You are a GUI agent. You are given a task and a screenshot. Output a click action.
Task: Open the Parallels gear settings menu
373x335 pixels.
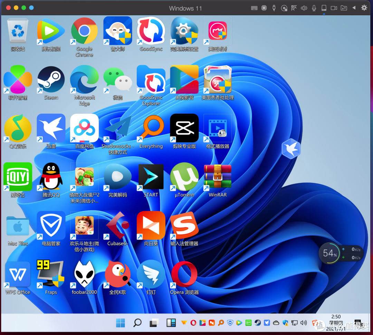click(x=364, y=8)
